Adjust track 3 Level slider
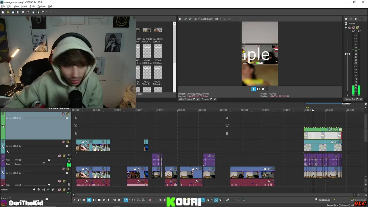The height and width of the screenshot is (207, 368). [x=67, y=146]
